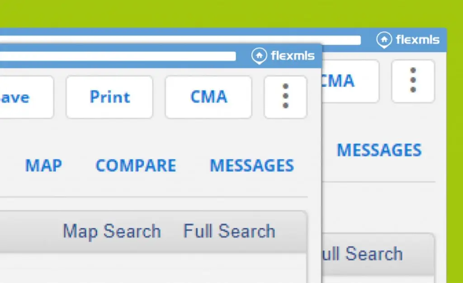Viewport: 463px width, 283px height.
Task: Click the Print button
Action: click(x=109, y=97)
